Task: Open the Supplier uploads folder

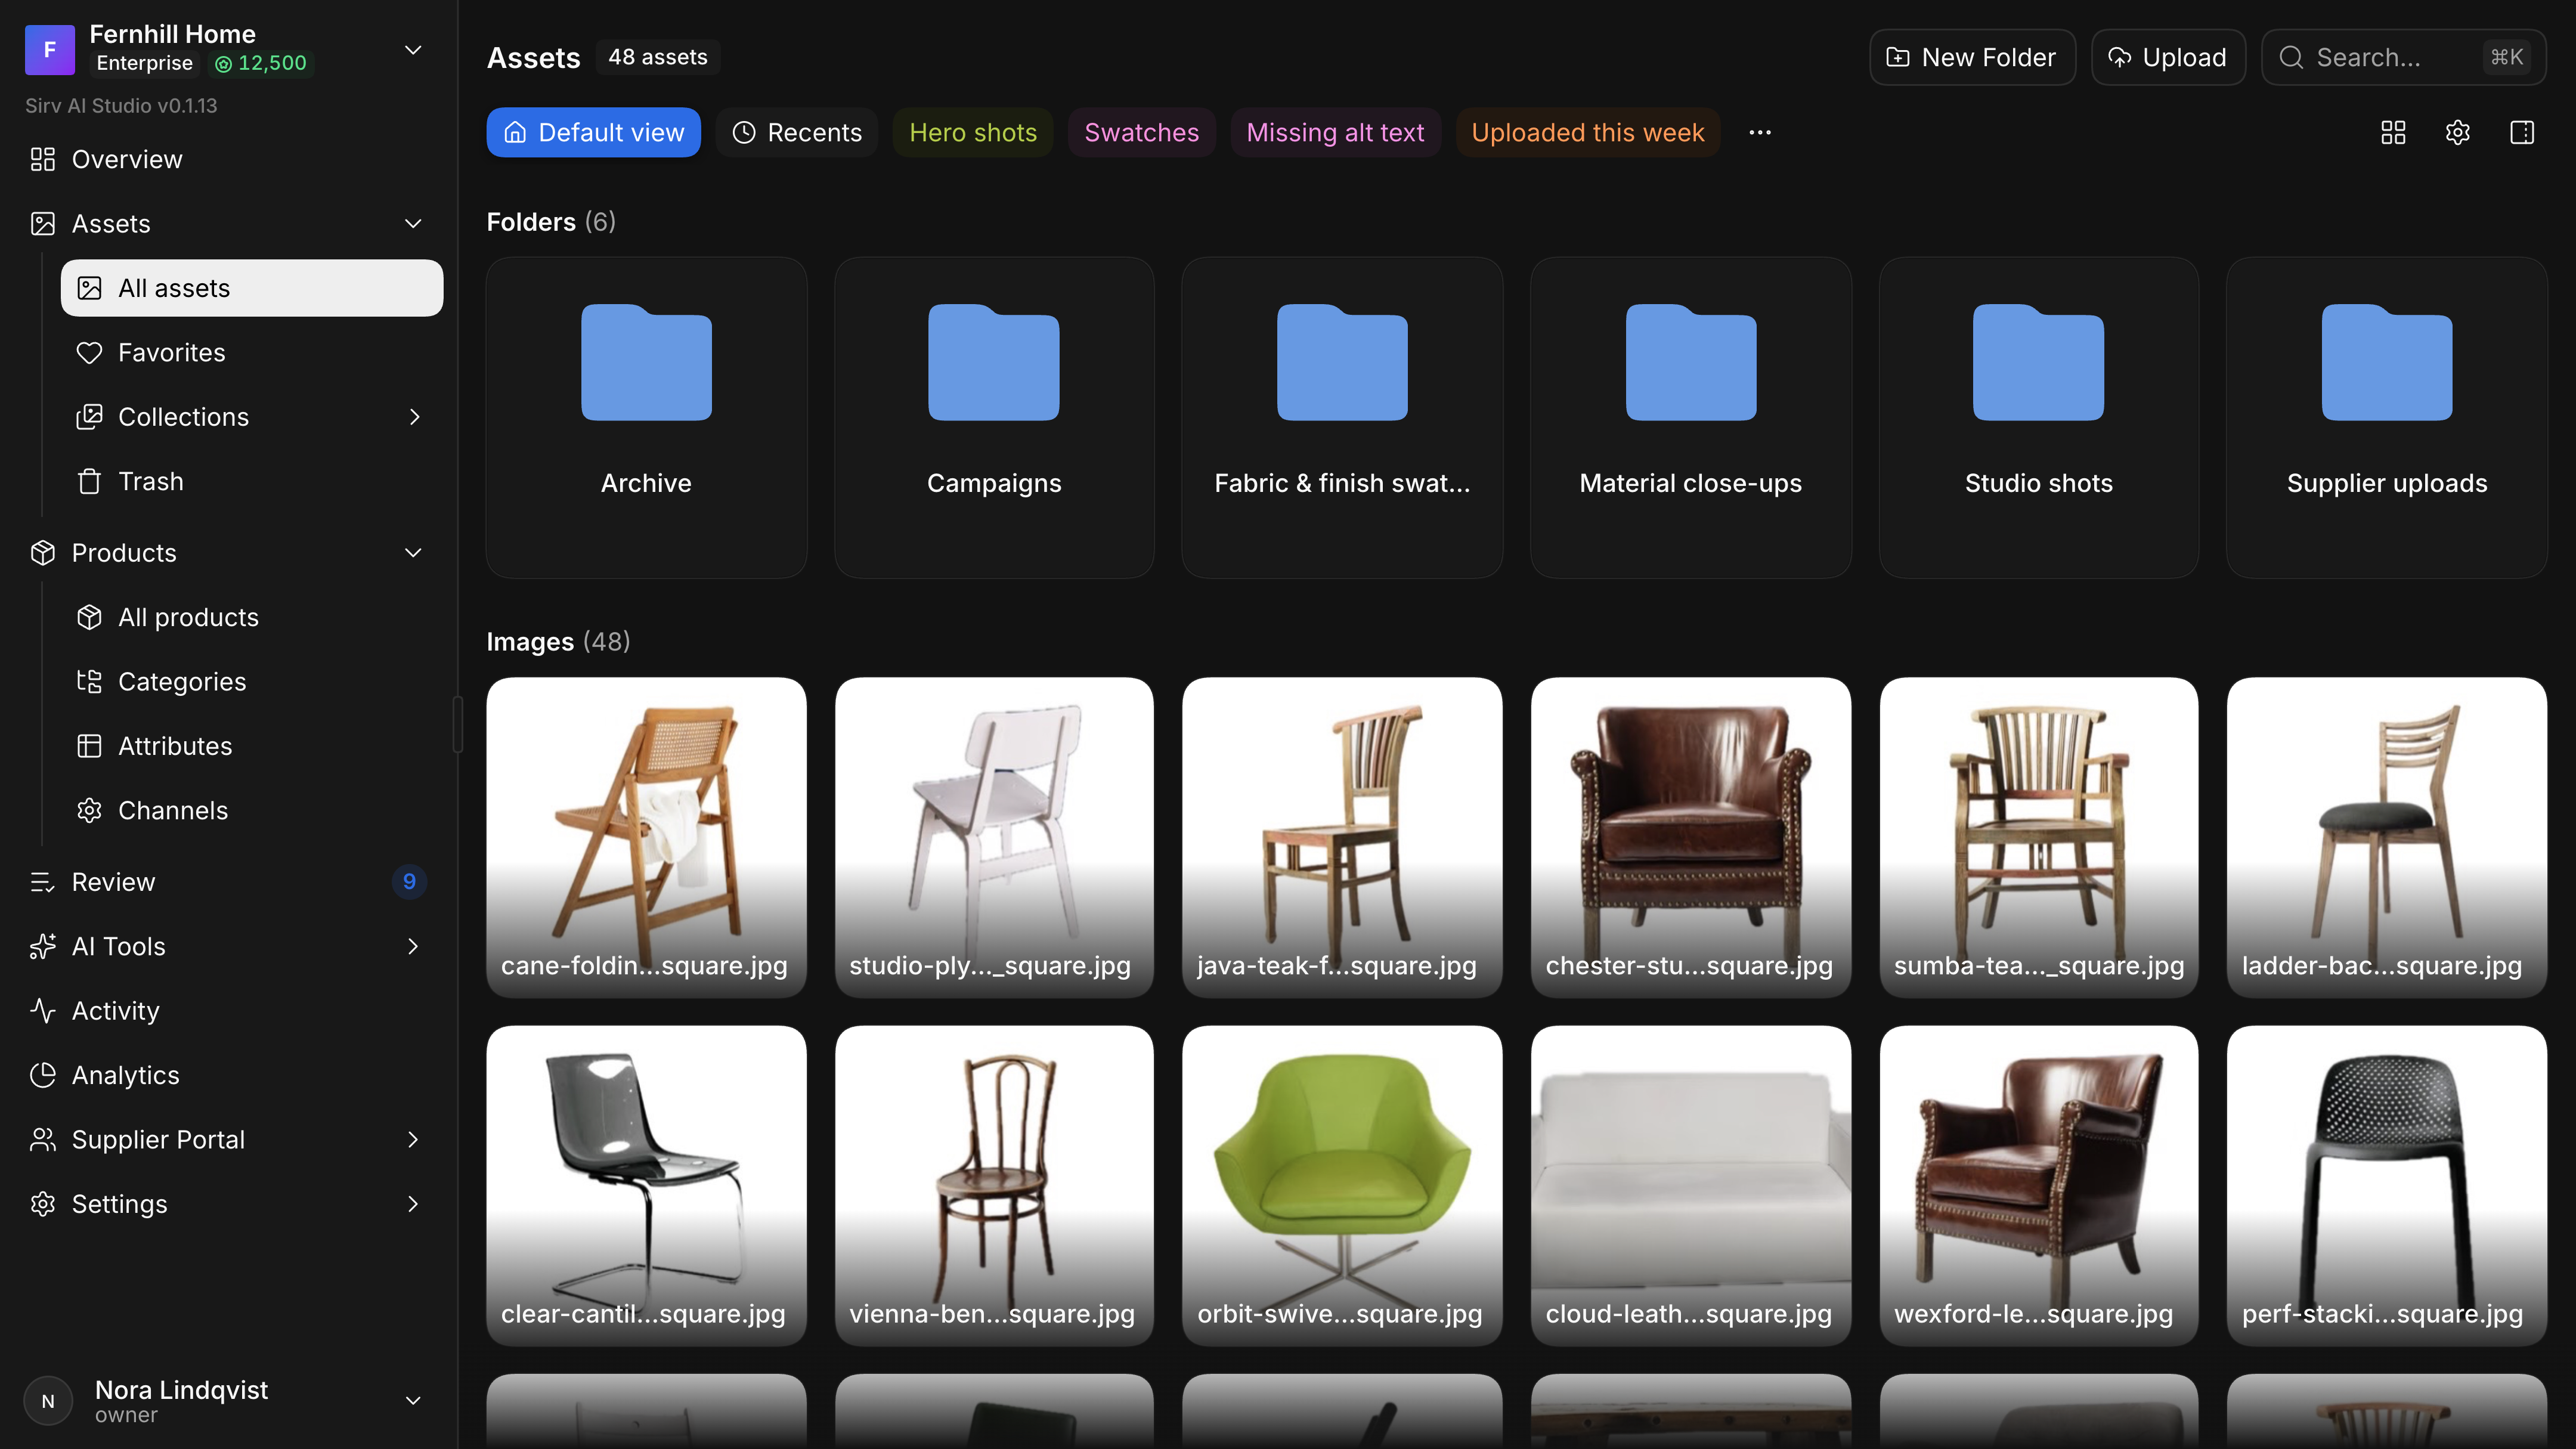Action: [x=2387, y=417]
